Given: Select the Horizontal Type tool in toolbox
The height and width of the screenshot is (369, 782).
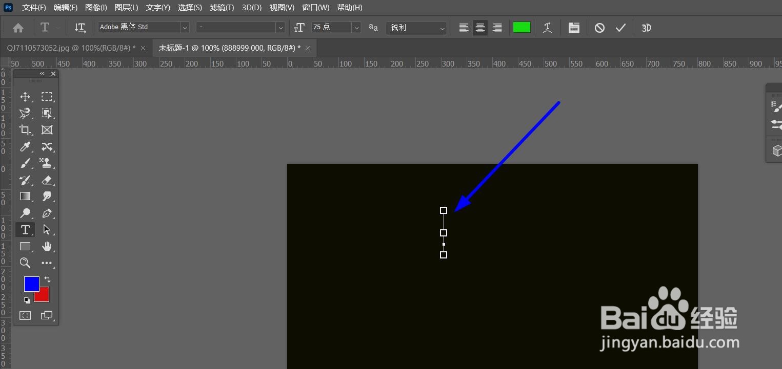Looking at the screenshot, I should 25,230.
